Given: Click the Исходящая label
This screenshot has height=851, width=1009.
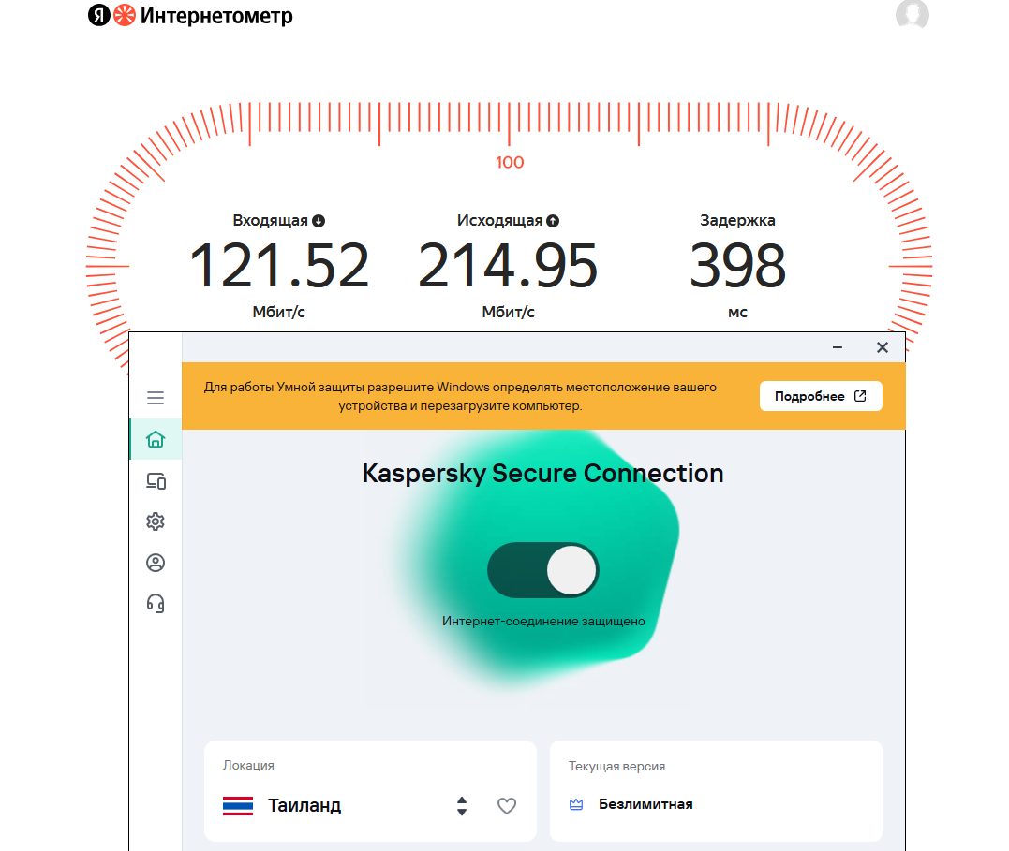Looking at the screenshot, I should 500,221.
